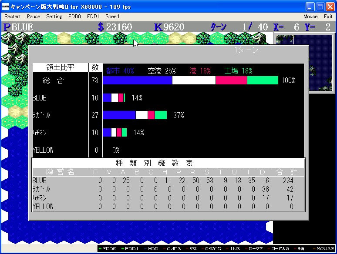Open the FDD1 drive menu
Image resolution: width=337 pixels, height=254 pixels.
[93, 17]
